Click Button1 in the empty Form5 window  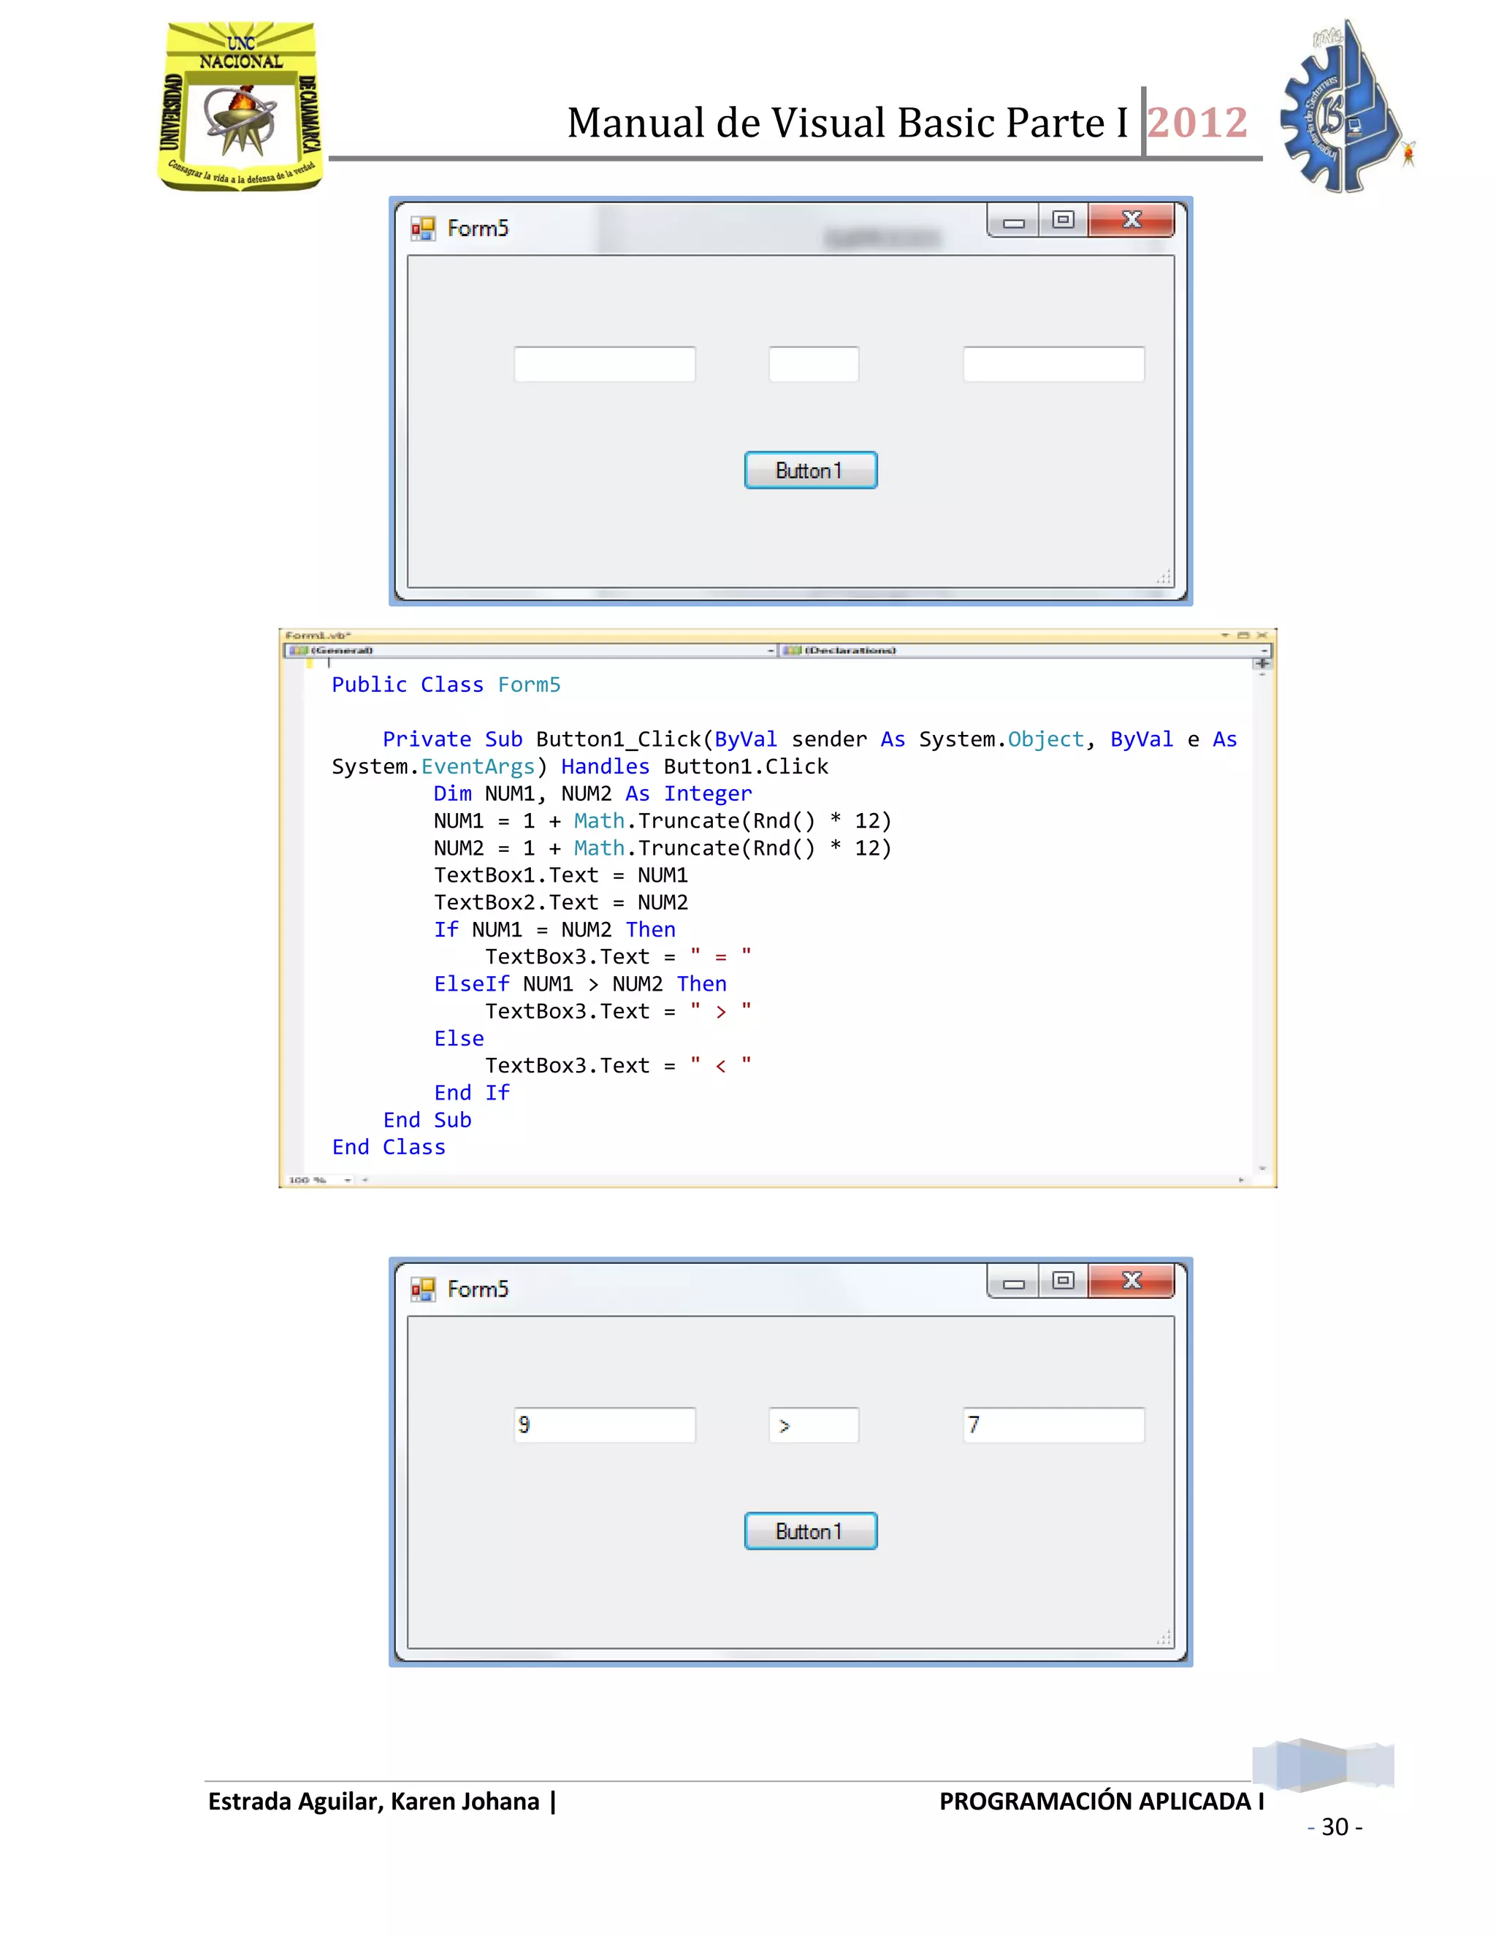[x=810, y=470]
